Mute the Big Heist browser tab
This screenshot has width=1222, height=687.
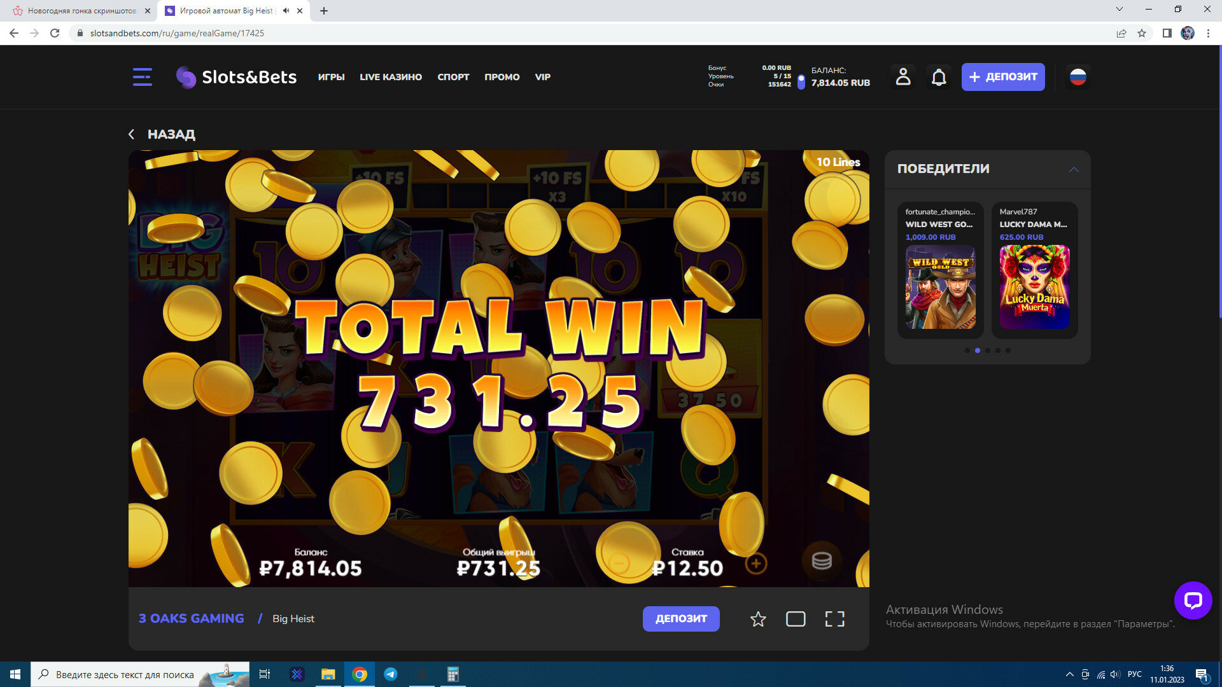[286, 11]
